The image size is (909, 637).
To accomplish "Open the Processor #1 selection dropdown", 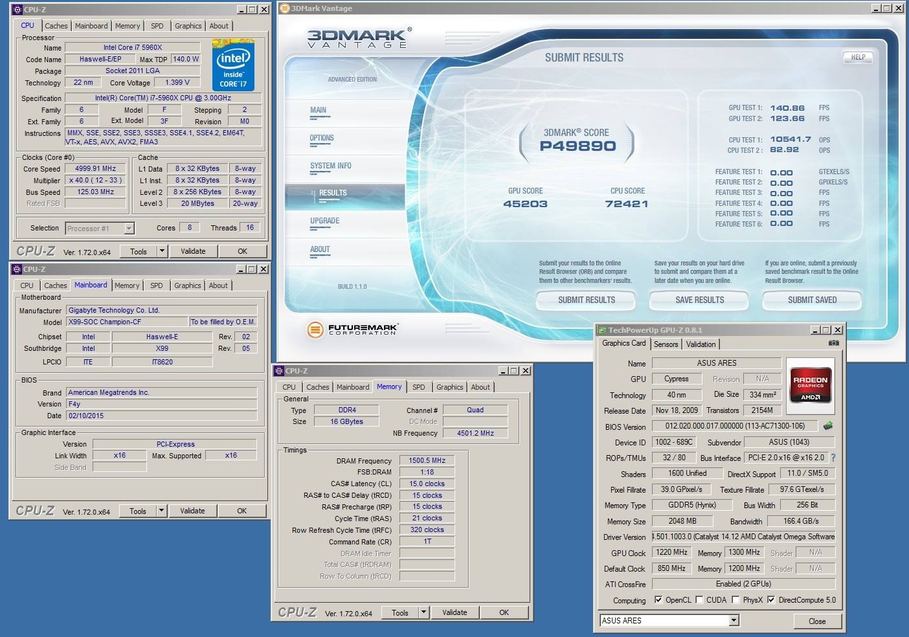I will pyautogui.click(x=129, y=229).
